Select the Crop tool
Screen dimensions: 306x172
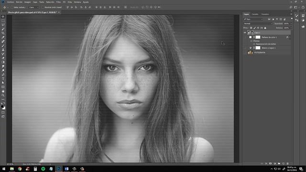click(x=3, y=33)
